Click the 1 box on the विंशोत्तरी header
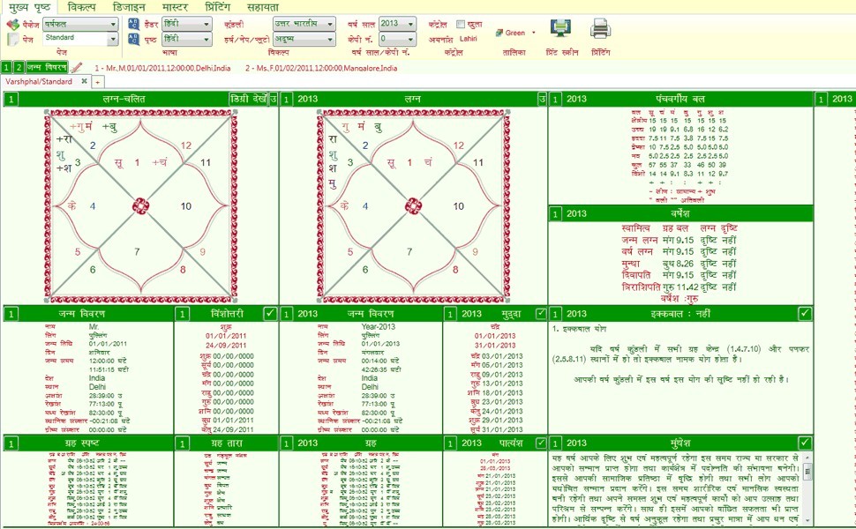 click(182, 314)
